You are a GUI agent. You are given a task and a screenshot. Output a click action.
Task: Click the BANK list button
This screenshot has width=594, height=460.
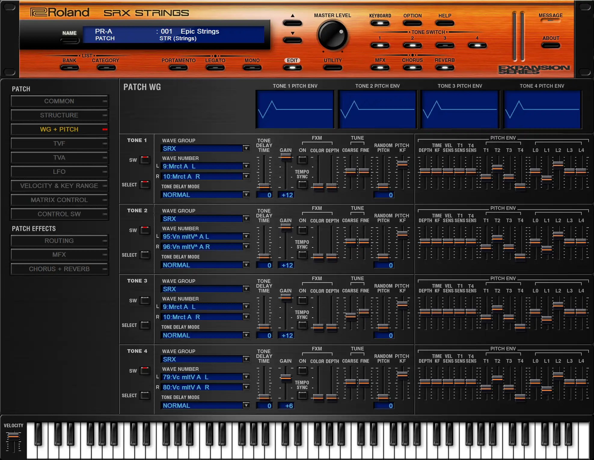pyautogui.click(x=69, y=68)
